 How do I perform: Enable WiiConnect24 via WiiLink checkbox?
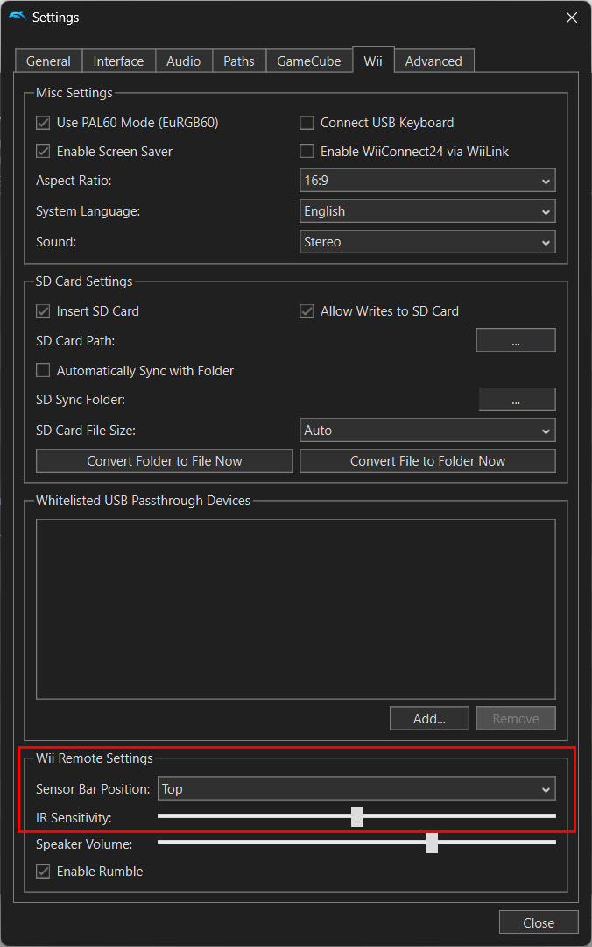tap(307, 152)
